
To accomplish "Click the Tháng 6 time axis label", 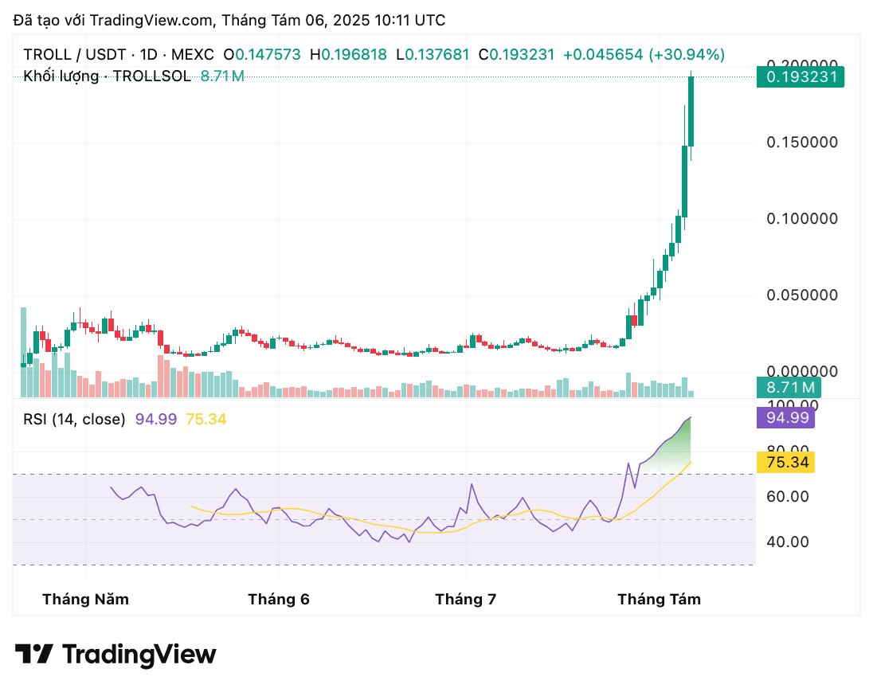I will coord(279,600).
